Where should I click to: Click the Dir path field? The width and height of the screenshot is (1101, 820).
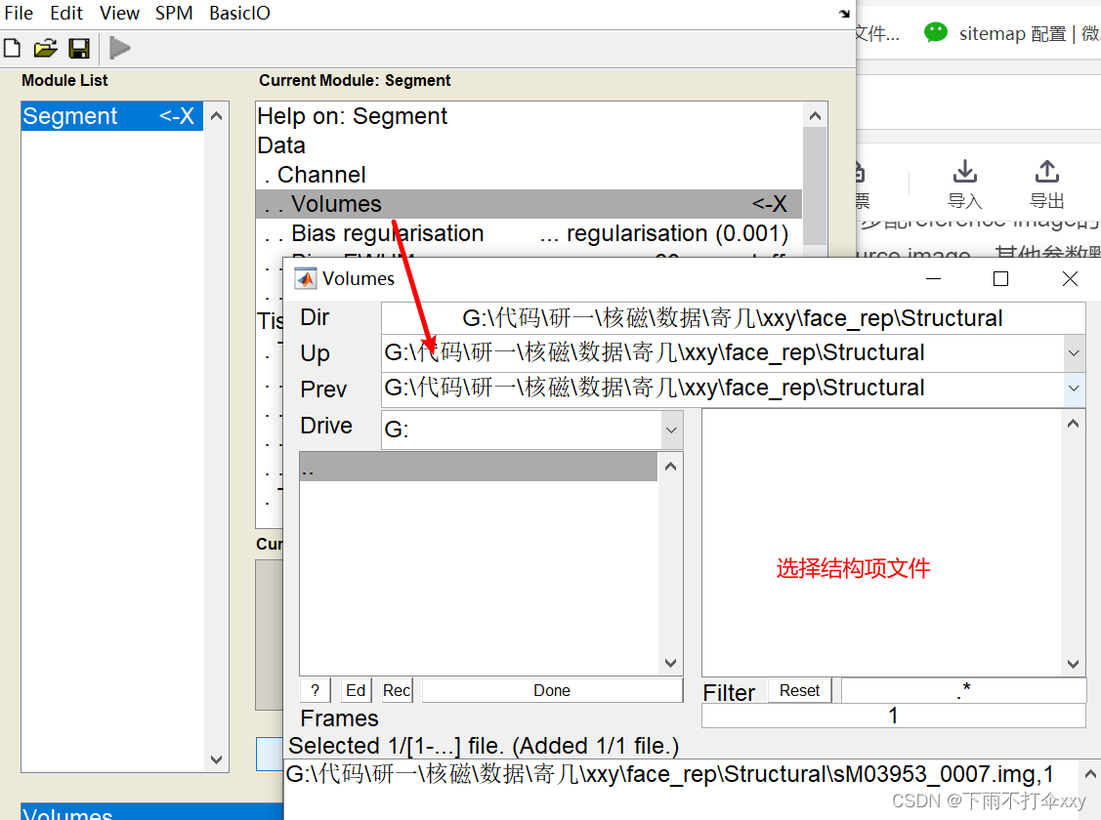[x=733, y=318]
